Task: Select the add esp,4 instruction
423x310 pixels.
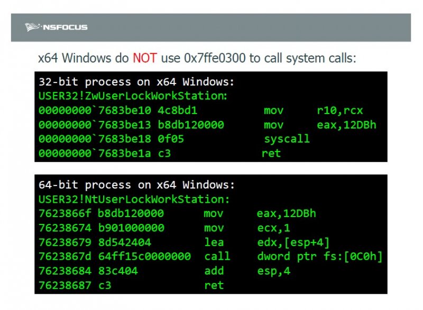Action: (x=247, y=271)
